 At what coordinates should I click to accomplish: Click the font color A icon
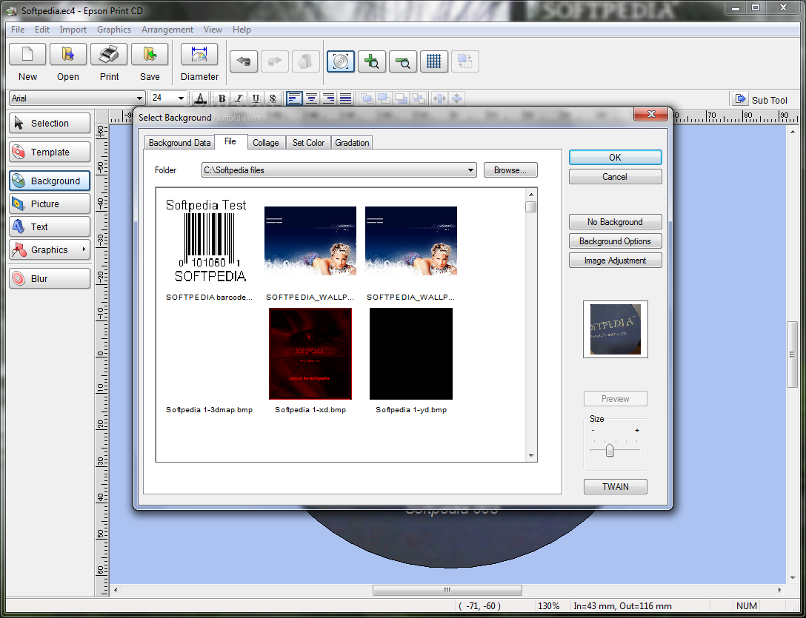point(201,98)
